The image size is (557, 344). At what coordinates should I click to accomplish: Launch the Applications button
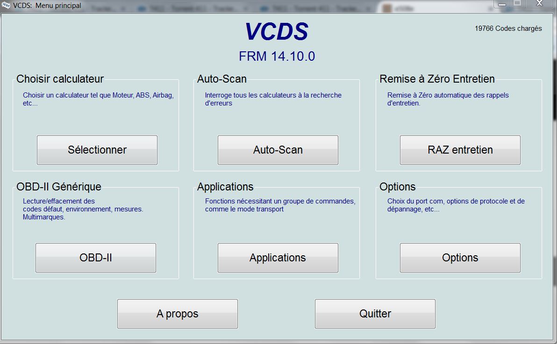tap(278, 258)
